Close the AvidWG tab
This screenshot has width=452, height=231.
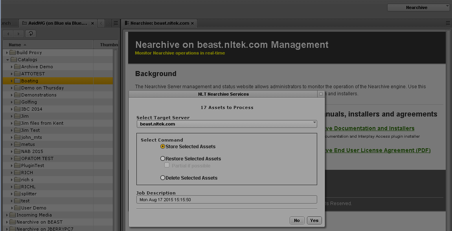(92, 23)
